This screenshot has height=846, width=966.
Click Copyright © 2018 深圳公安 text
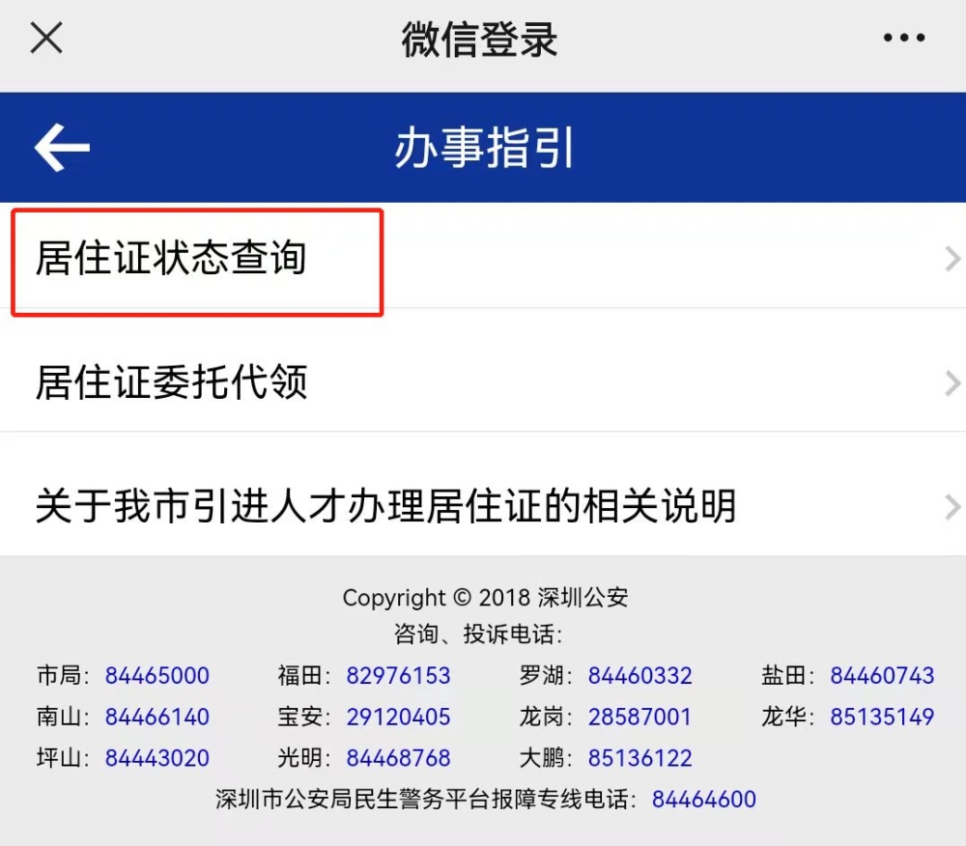(x=485, y=598)
